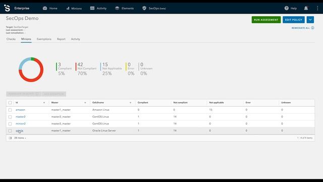Click the 0 Unknown 0% statistic
This screenshot has height=182, width=323.
tap(145, 69)
